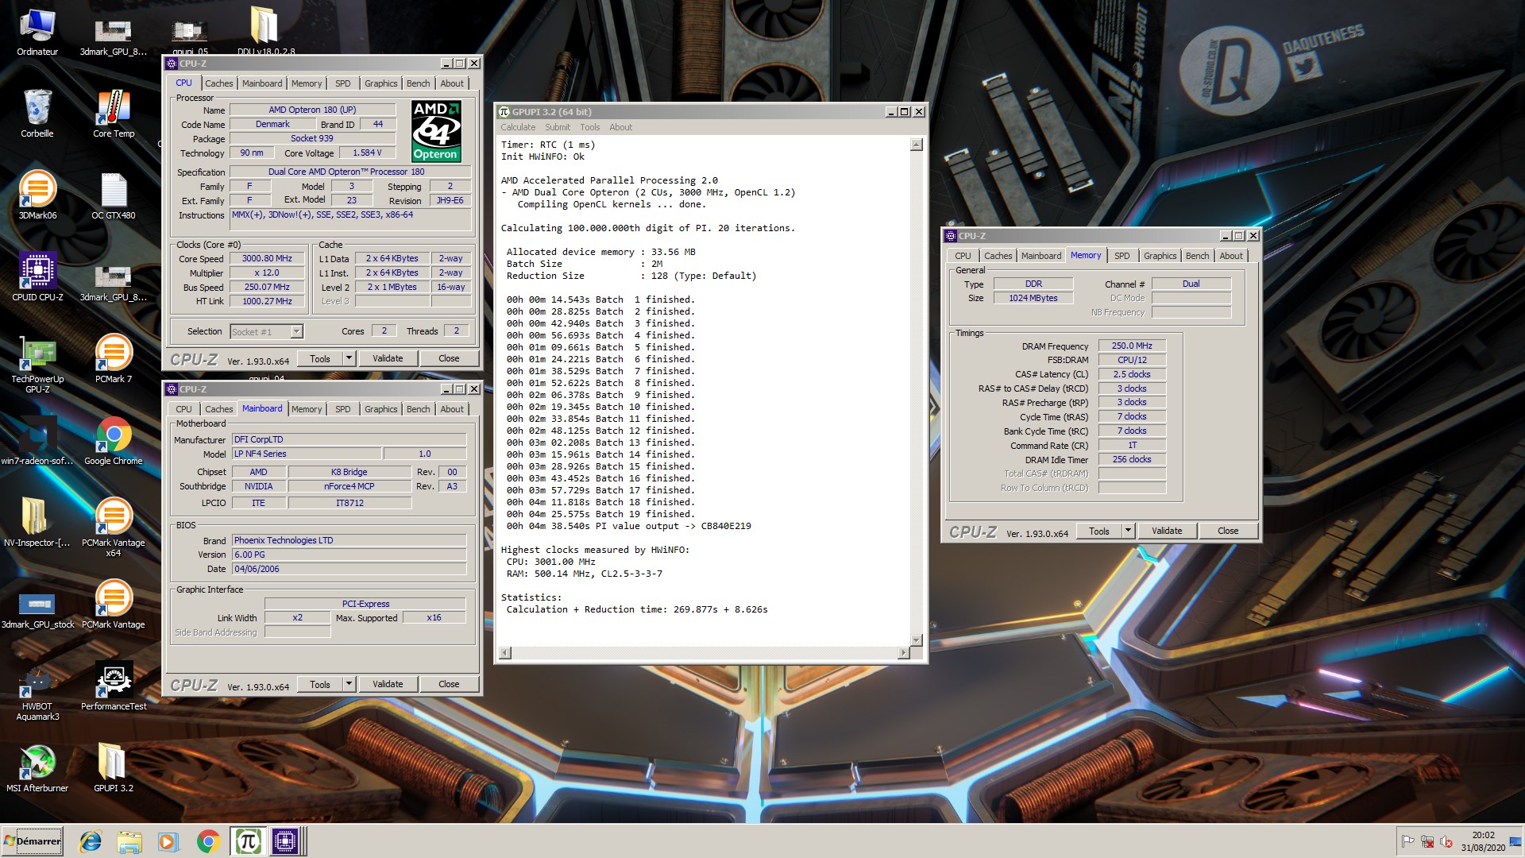Select the Bench tab in Memory CPU-Z window

1197,256
